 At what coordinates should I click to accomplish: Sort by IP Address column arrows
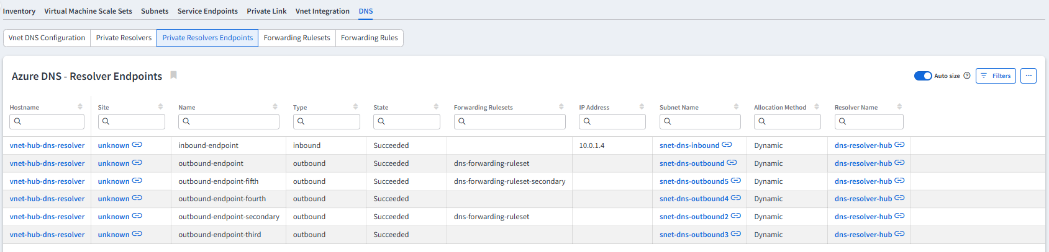642,106
